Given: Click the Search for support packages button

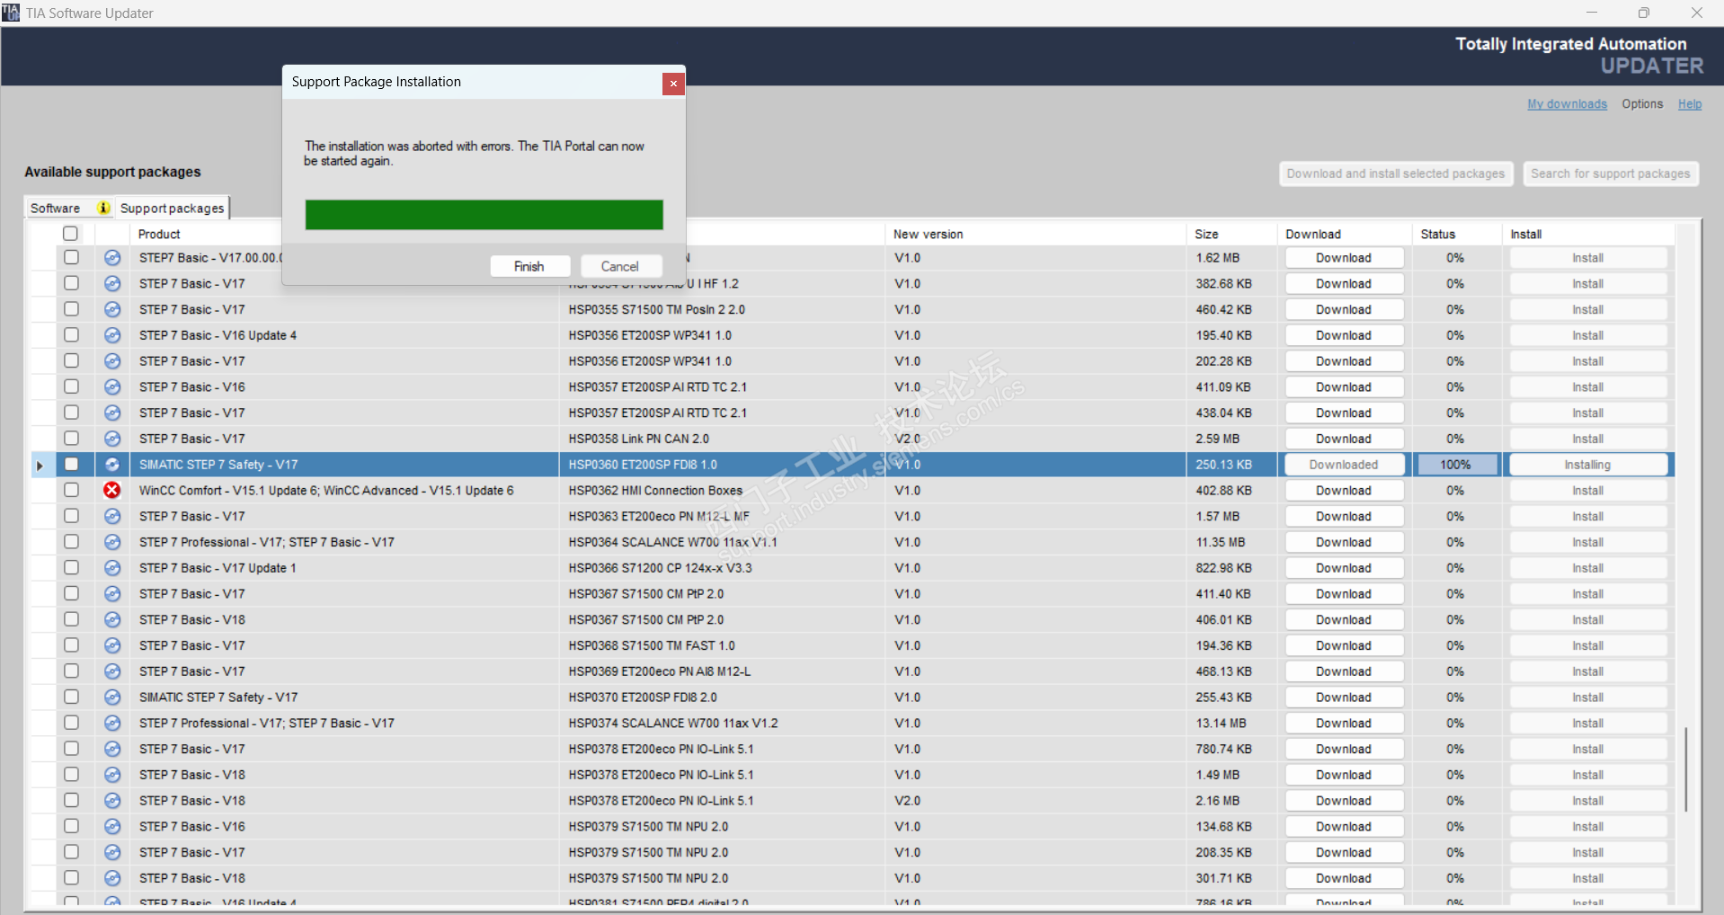Looking at the screenshot, I should click(1611, 173).
